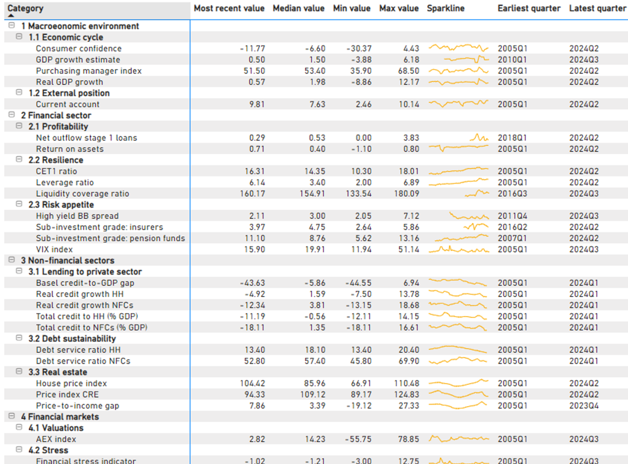This screenshot has height=464, width=628.
Task: Collapse the 3.3 Real estate subgroup
Action: (19, 372)
